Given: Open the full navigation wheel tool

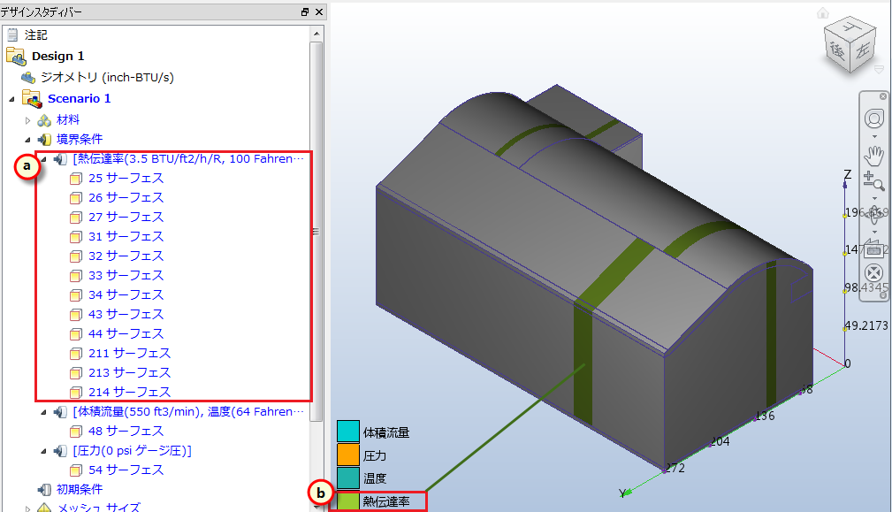Looking at the screenshot, I should click(x=874, y=118).
